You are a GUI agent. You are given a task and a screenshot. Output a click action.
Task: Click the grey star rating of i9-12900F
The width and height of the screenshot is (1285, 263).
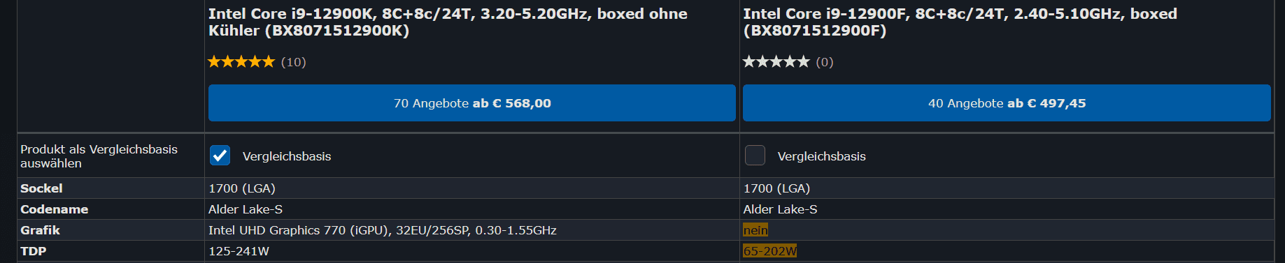[776, 62]
